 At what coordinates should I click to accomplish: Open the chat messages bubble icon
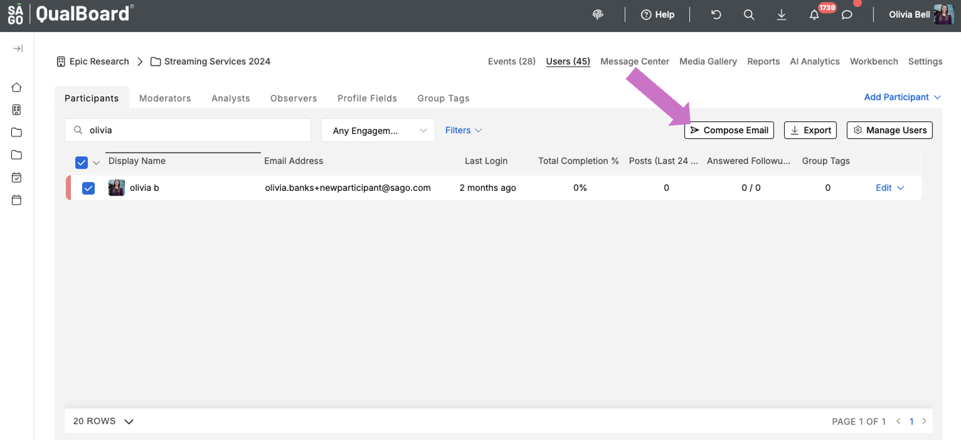pyautogui.click(x=847, y=15)
